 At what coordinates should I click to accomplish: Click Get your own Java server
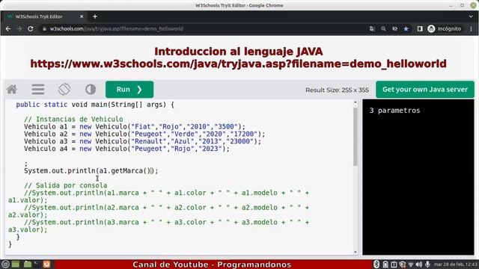(x=425, y=90)
